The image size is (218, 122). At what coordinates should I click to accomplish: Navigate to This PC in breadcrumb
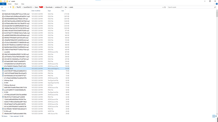pos(19,7)
